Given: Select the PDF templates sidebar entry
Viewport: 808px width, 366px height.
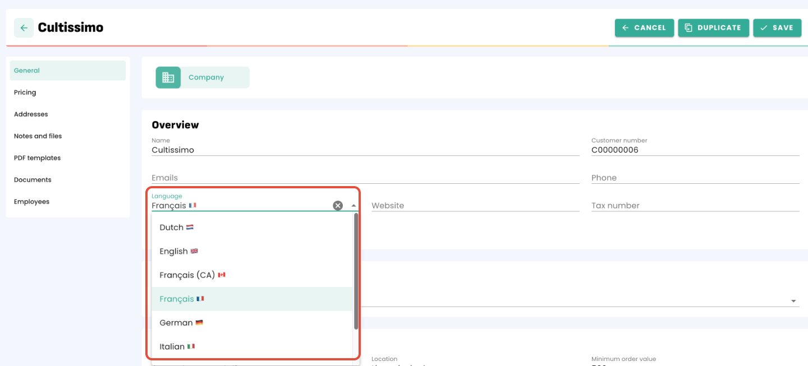Looking at the screenshot, I should [x=36, y=157].
